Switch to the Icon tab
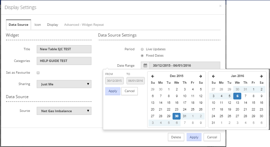Screen dimensions: 270x147 point(37,25)
